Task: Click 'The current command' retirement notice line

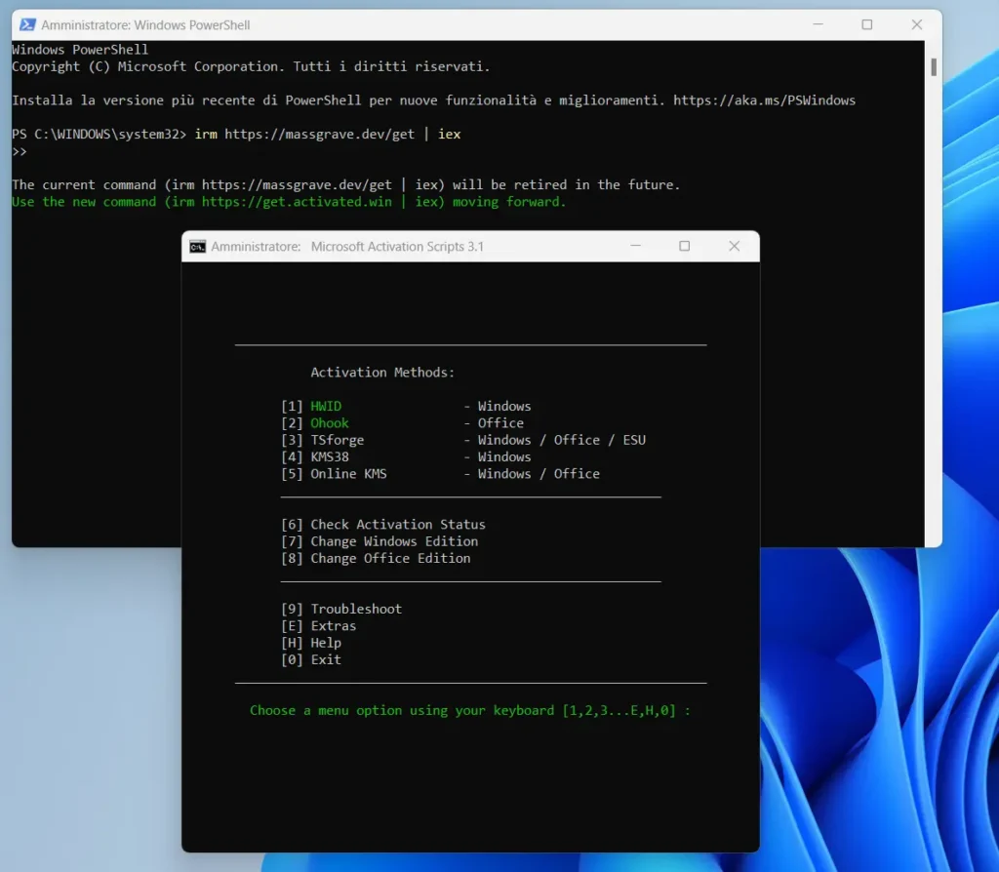Action: (346, 184)
